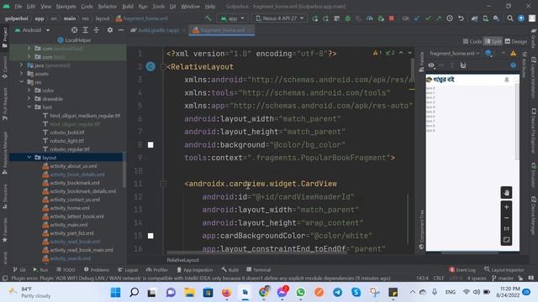Expand the drawable folder in tree
The height and width of the screenshot is (302, 538).
coord(29,99)
